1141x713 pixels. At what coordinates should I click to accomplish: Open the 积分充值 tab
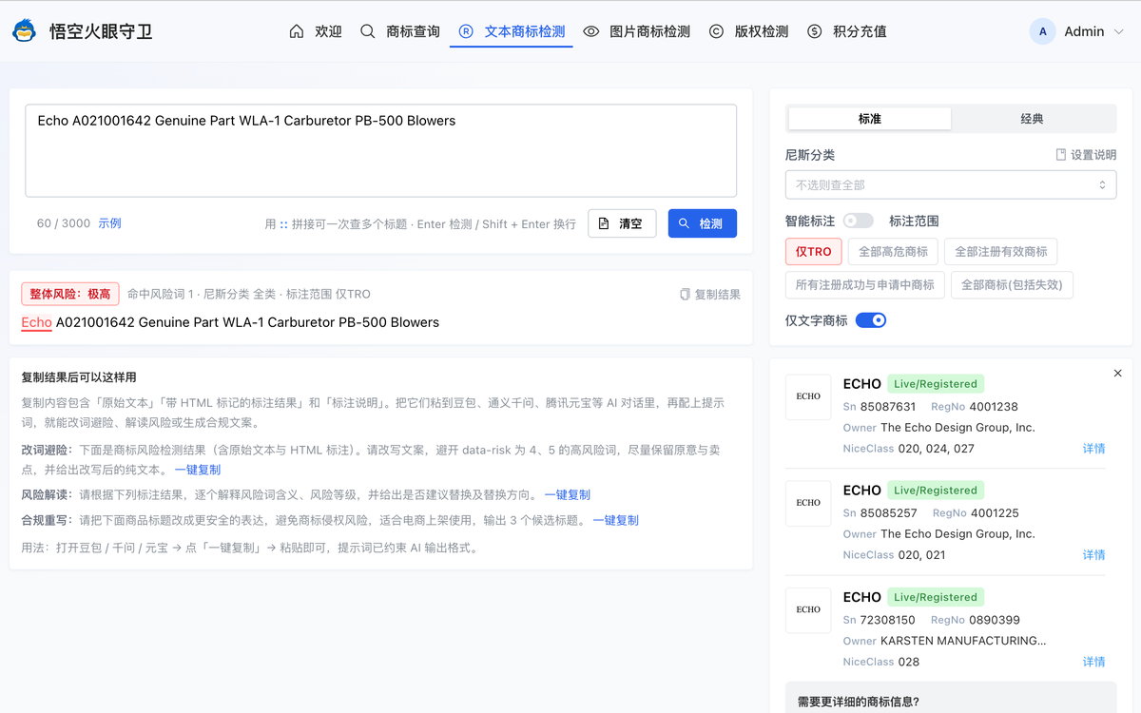pos(846,31)
